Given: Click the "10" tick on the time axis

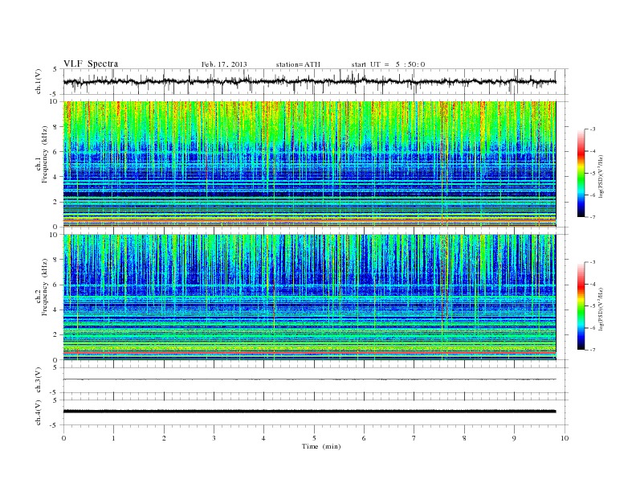Looking at the screenshot, I should (x=565, y=438).
